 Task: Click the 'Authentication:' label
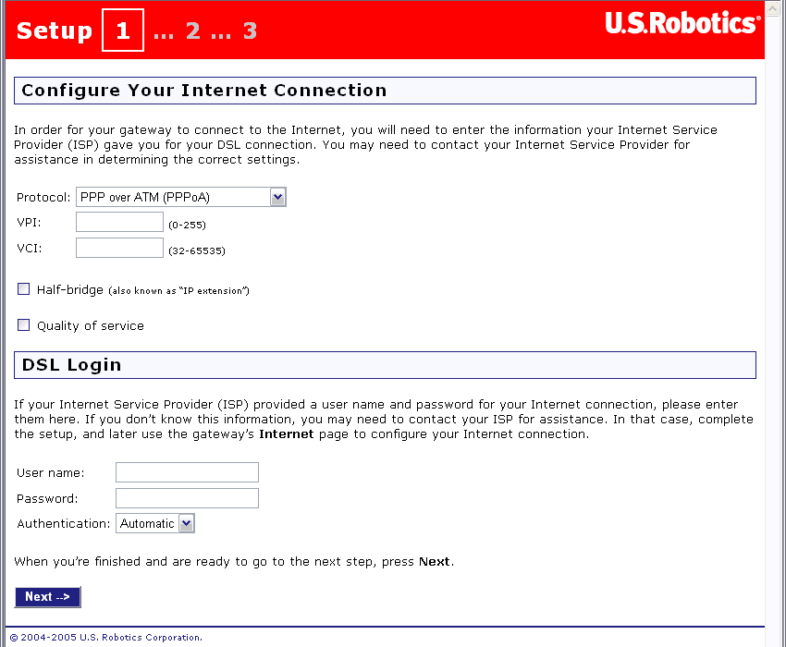pos(64,524)
